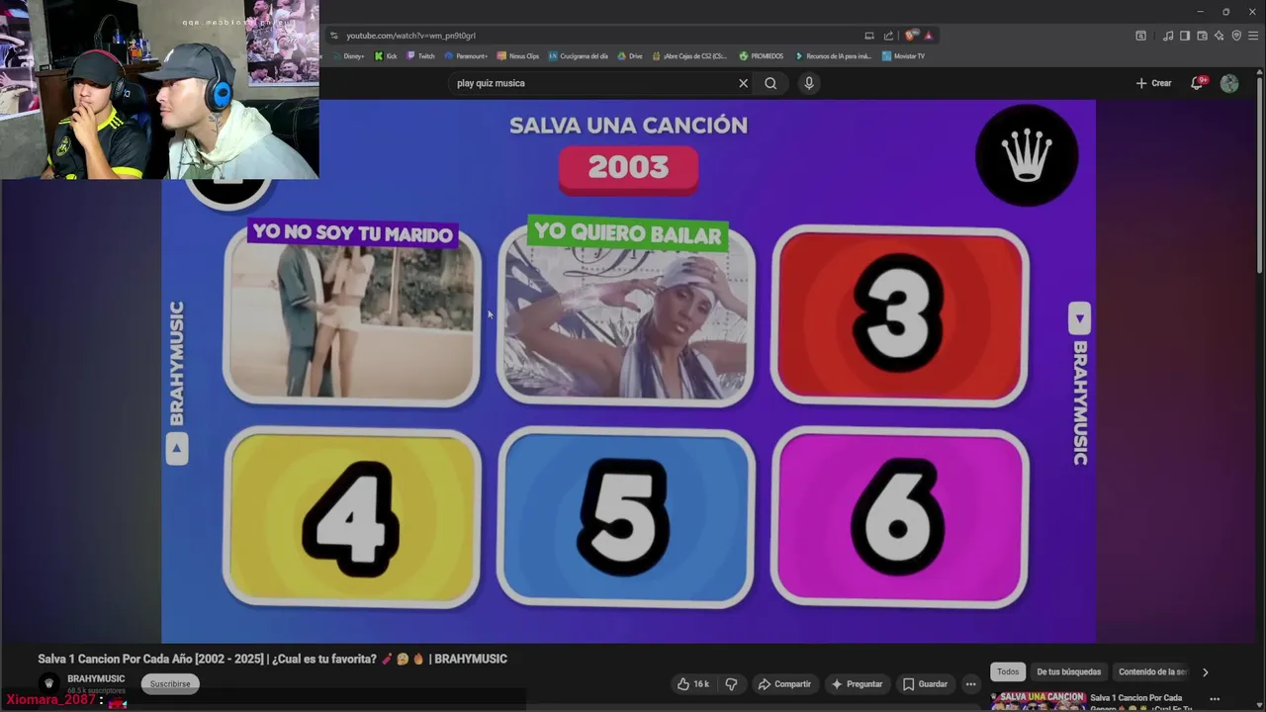Open the PROMEDIOS bookmark
This screenshot has height=712, width=1266.
point(762,56)
